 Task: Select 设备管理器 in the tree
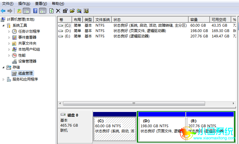pos(27,61)
